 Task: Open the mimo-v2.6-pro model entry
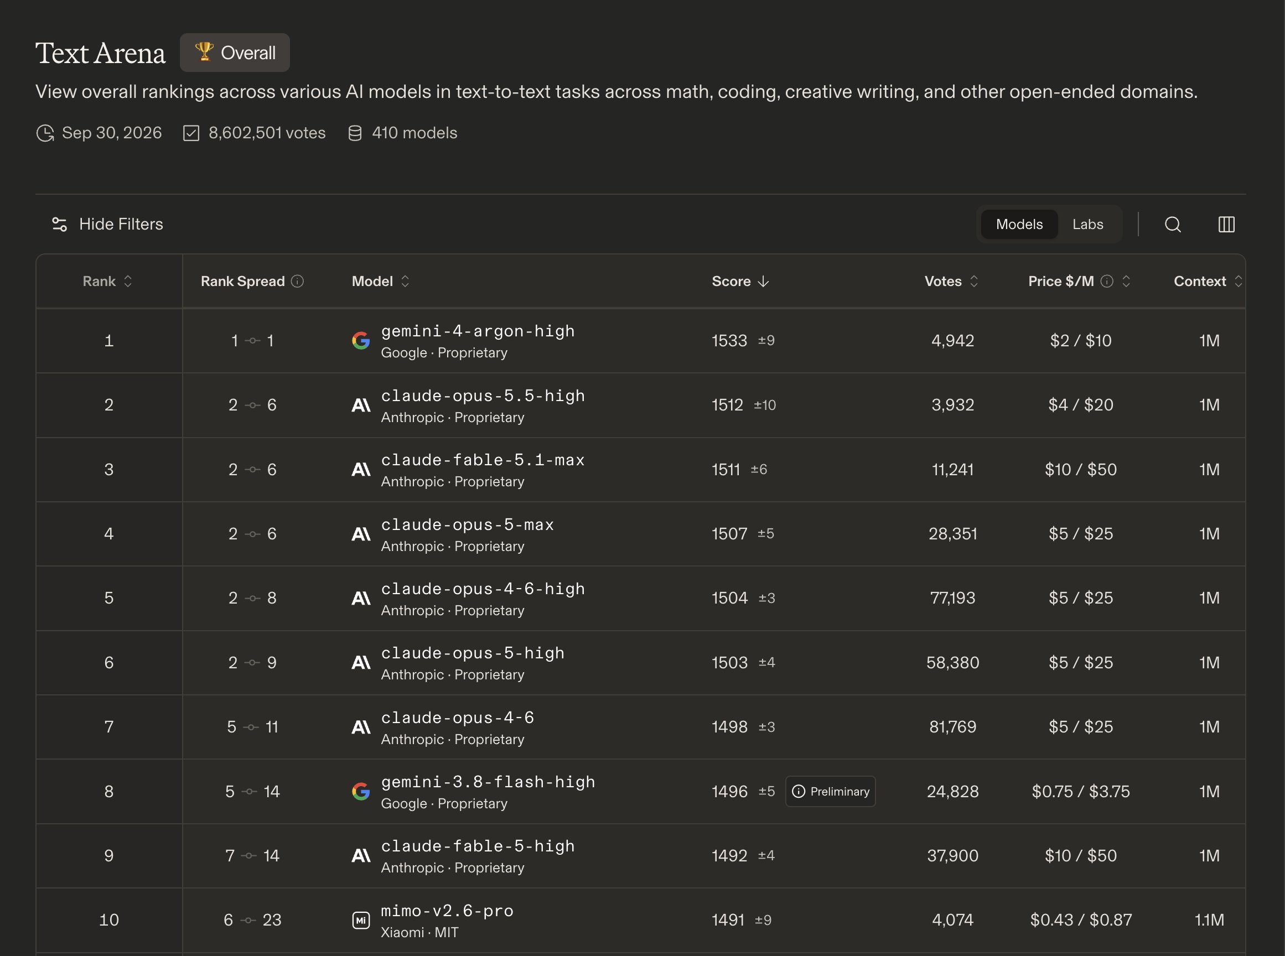pyautogui.click(x=447, y=911)
